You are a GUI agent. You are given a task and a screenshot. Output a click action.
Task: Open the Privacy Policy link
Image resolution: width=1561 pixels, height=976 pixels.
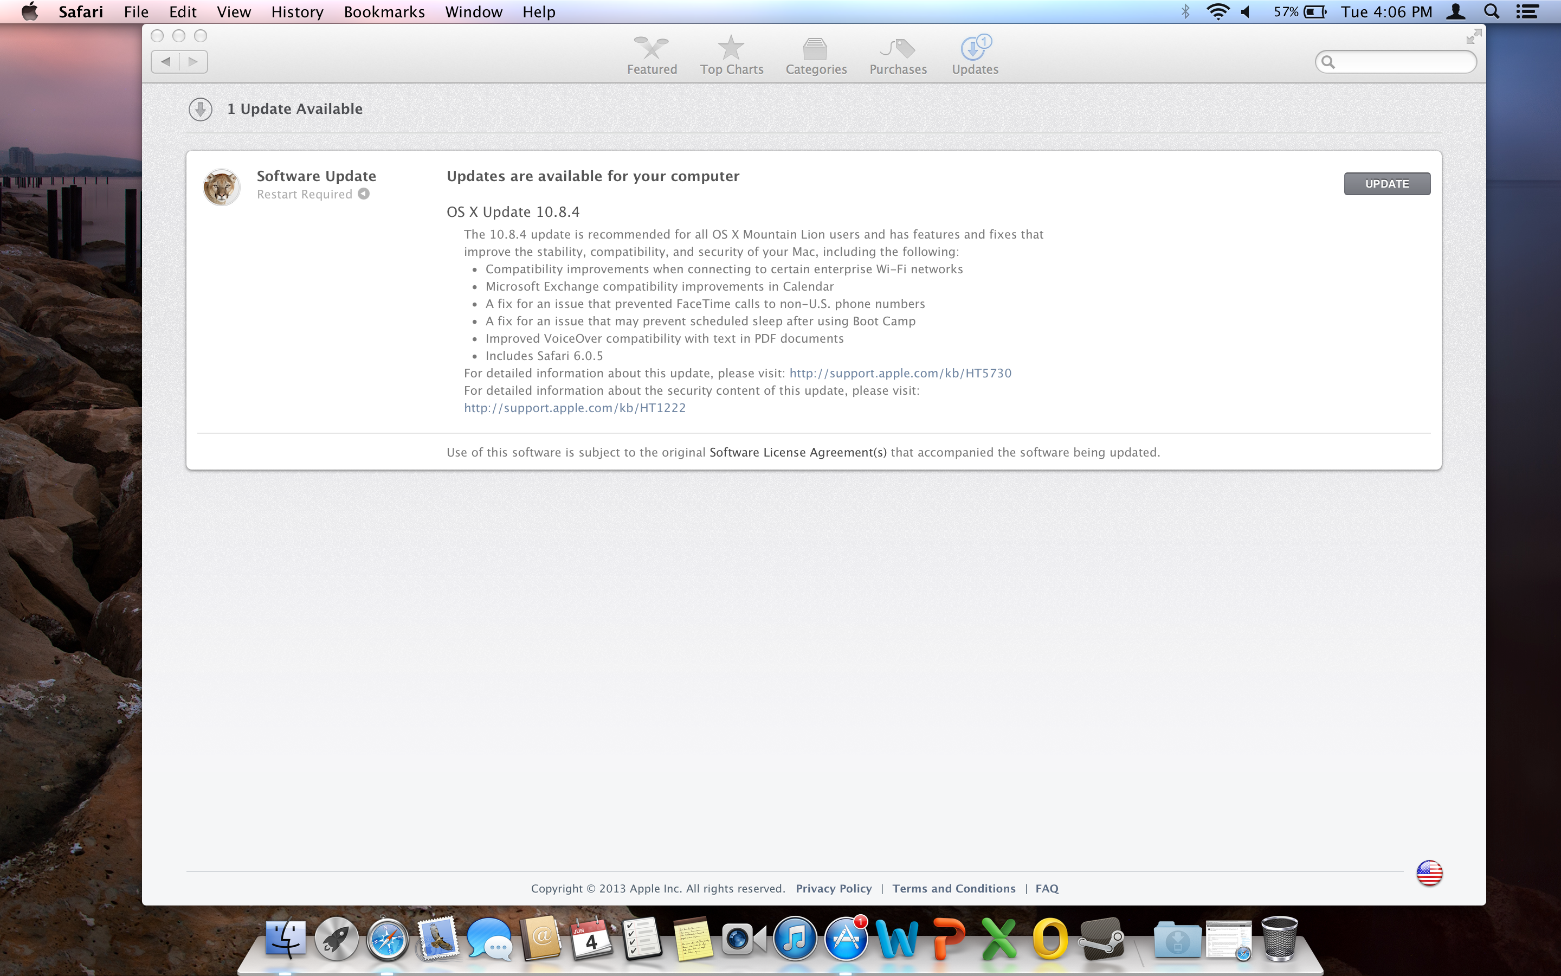(834, 889)
